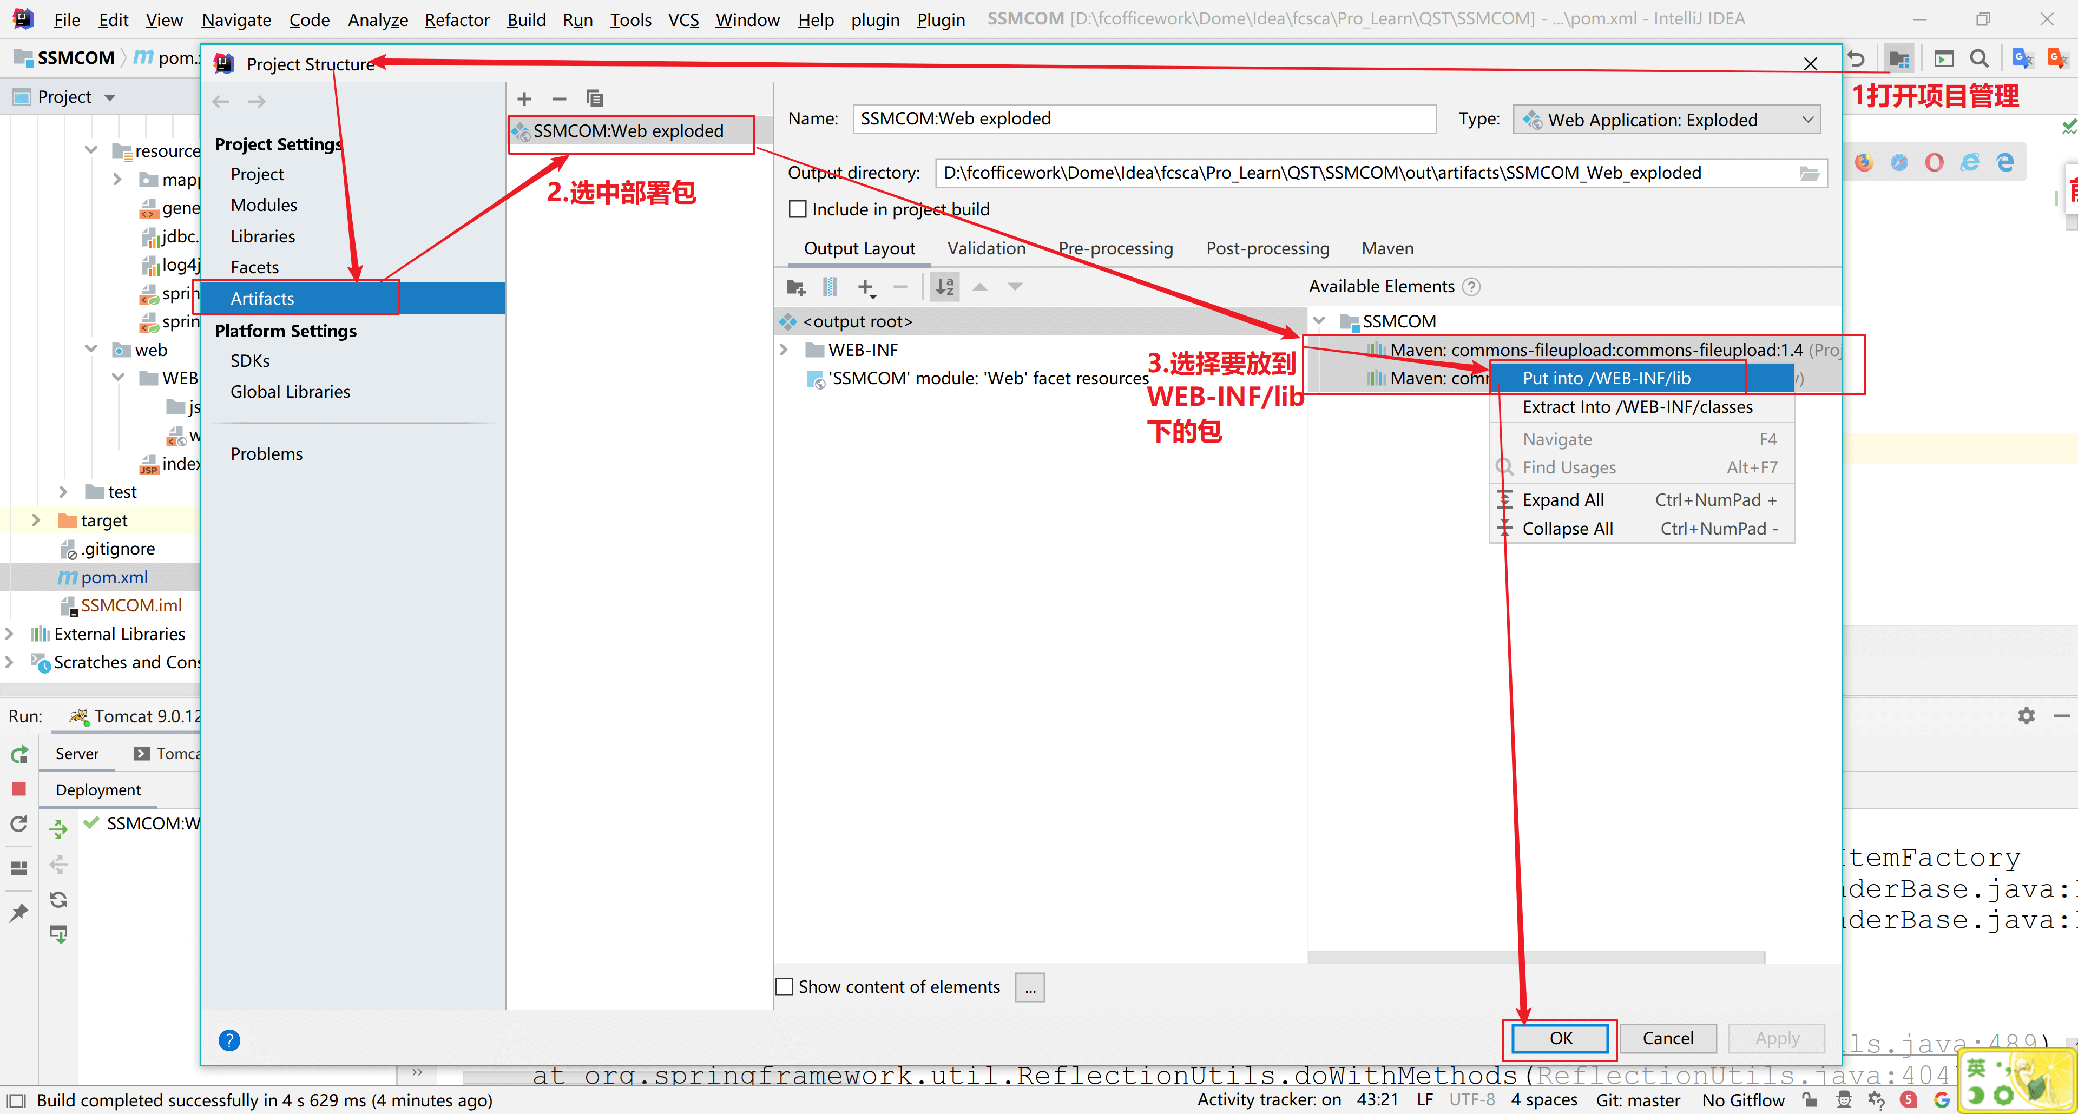Click the sort elements by names icon
This screenshot has height=1114, width=2078.
point(945,286)
